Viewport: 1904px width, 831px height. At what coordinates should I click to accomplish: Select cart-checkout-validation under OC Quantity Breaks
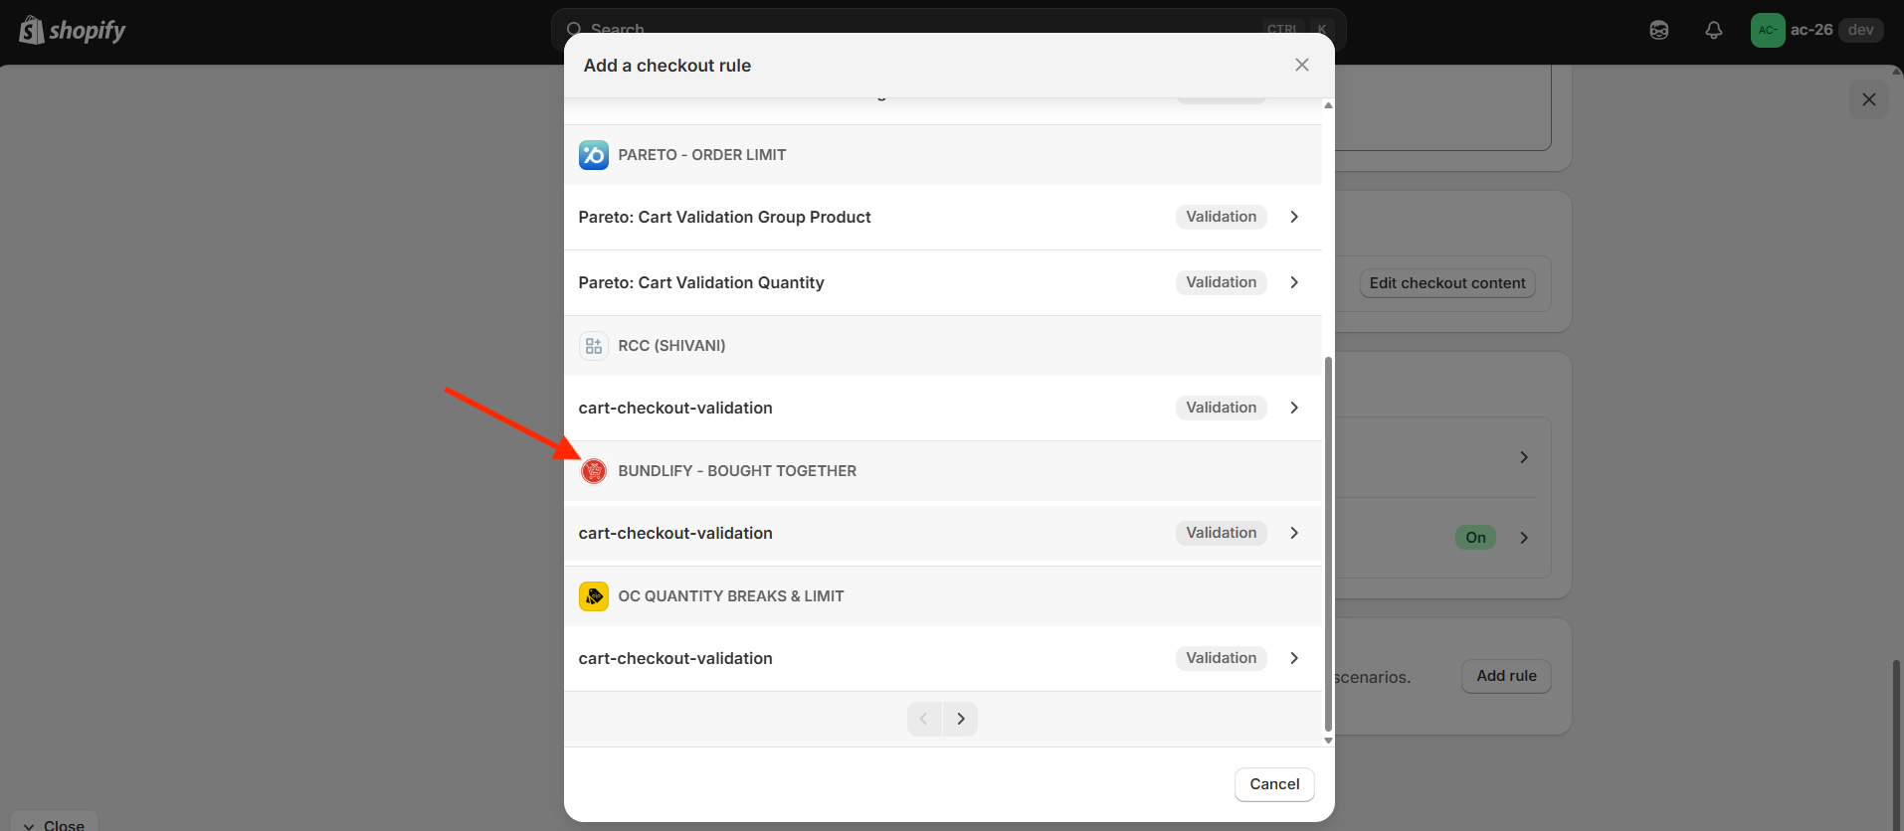(x=943, y=658)
